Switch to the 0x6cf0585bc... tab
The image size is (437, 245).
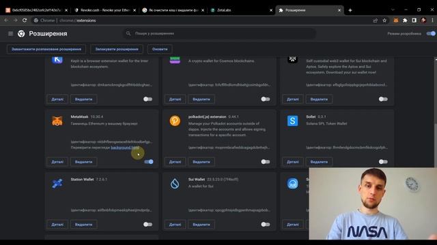36,10
